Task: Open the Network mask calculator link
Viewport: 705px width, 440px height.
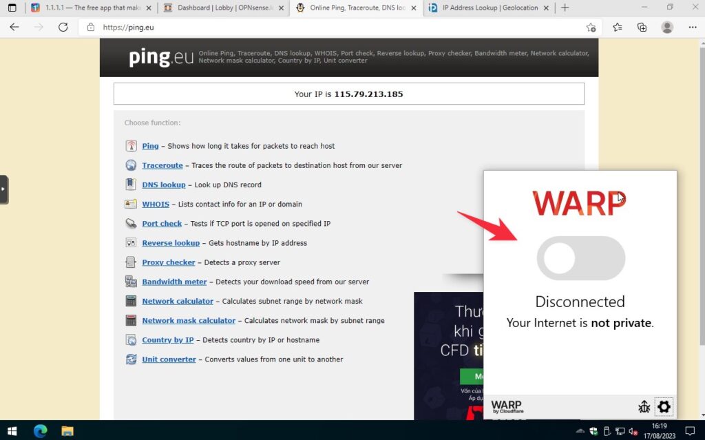Action: (x=189, y=320)
